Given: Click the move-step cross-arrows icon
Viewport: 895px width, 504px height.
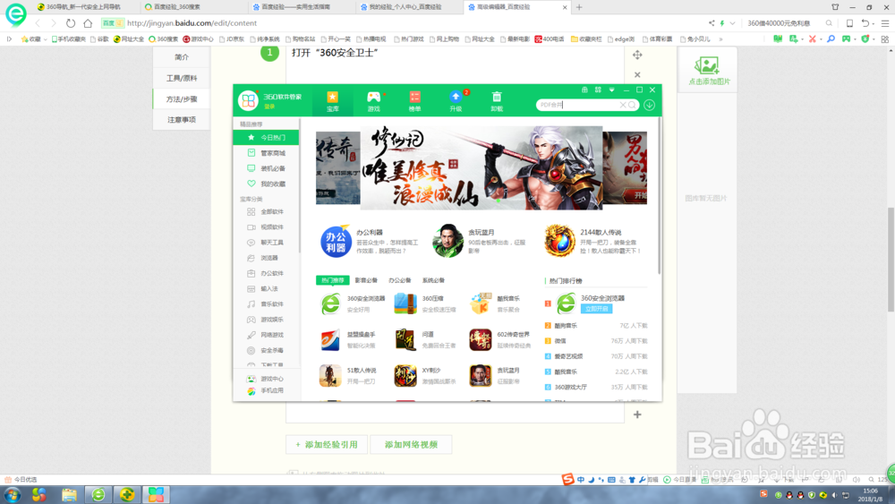Looking at the screenshot, I should click(x=637, y=55).
